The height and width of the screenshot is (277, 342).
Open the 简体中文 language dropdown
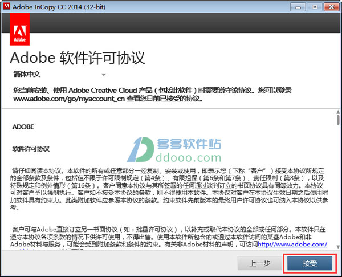59,74
